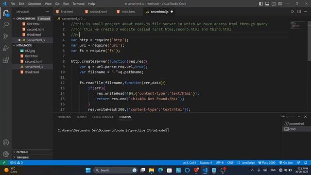
Task: Open the Search view in activity bar
Action: pyautogui.click(x=6, y=25)
